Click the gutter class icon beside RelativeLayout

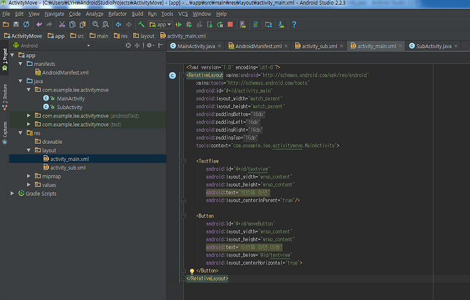tap(172, 76)
